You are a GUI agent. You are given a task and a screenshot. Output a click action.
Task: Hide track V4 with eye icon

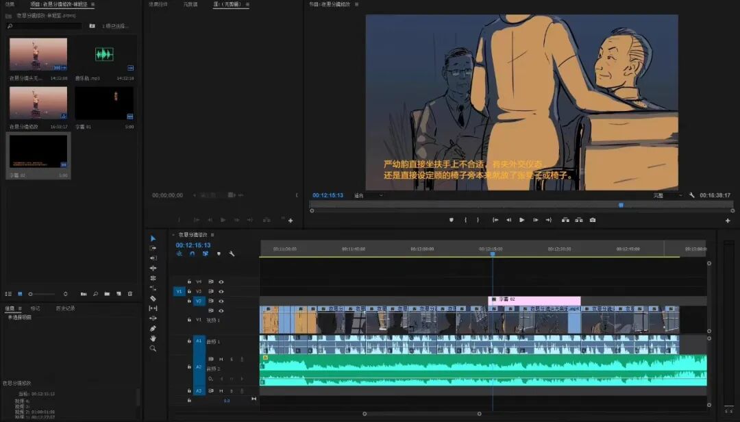click(x=221, y=282)
